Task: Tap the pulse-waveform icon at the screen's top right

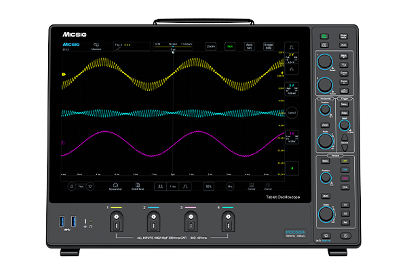Action: pos(291,48)
